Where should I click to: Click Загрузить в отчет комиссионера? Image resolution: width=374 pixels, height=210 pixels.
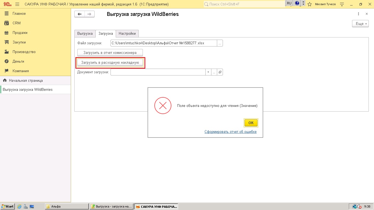pos(110,52)
